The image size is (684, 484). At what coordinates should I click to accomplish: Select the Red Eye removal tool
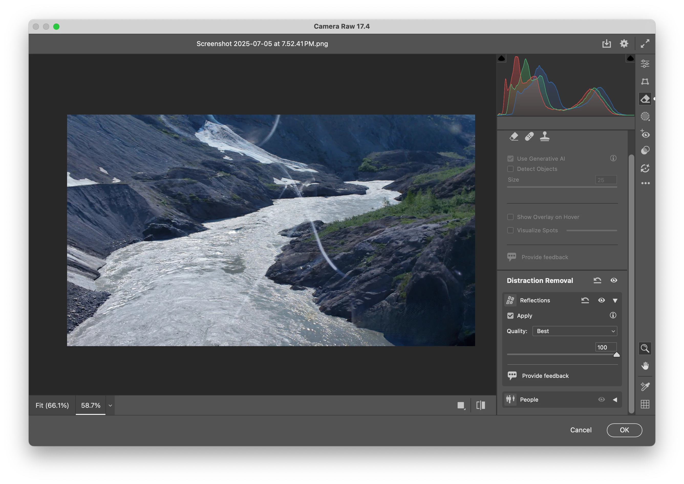(x=645, y=134)
